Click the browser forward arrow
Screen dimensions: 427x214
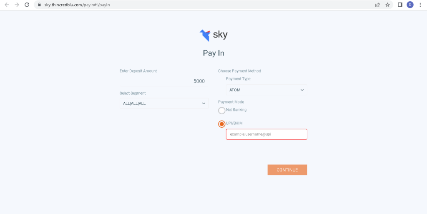coord(17,5)
